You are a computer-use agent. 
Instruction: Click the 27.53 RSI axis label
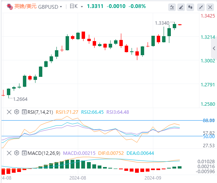click(x=209, y=146)
